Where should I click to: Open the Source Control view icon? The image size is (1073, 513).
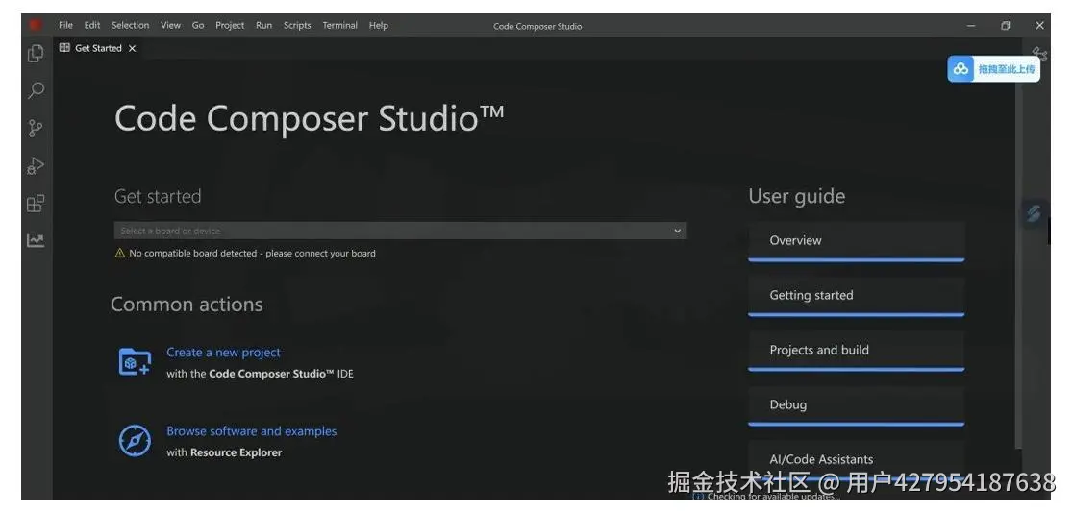pyautogui.click(x=36, y=128)
